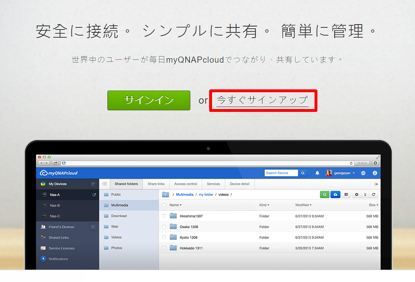Open the breadcrumb folder dropdown icon

coord(165,195)
